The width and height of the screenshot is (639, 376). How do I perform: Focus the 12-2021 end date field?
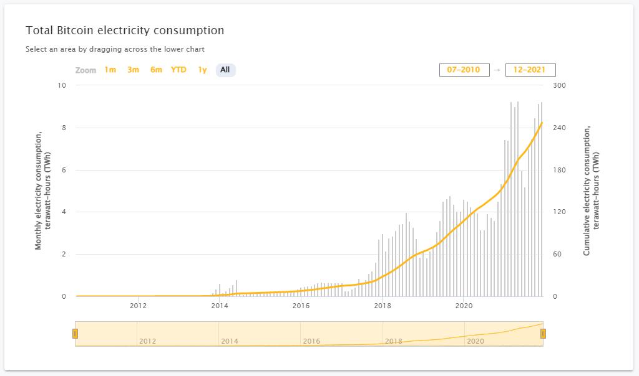(530, 70)
